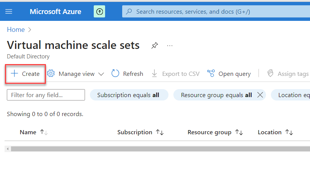The width and height of the screenshot is (310, 179).
Task: Click the Assign tags button
Action: click(x=288, y=74)
